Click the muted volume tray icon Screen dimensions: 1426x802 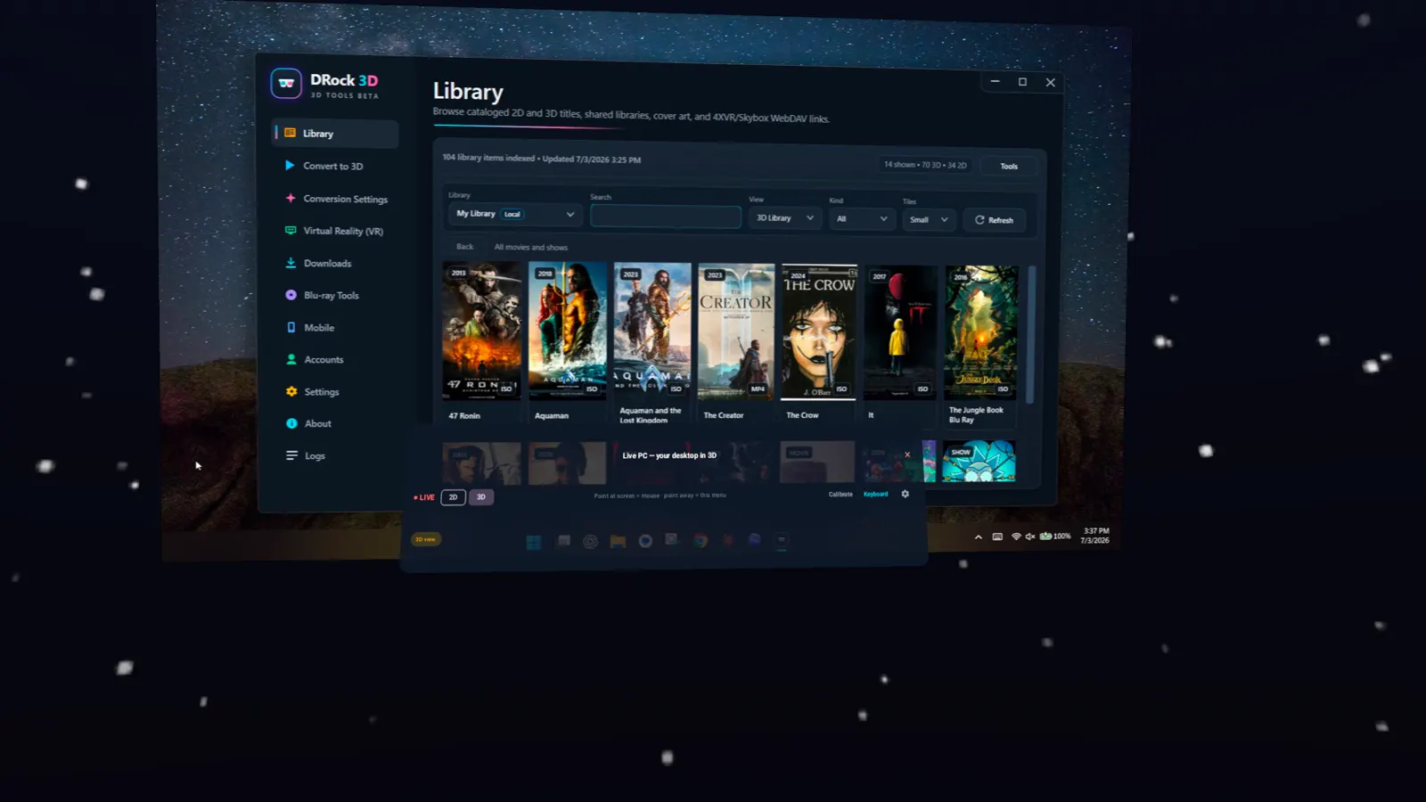[1030, 536]
